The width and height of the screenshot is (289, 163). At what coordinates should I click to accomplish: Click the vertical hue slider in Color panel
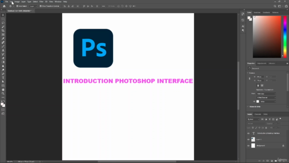pyautogui.click(x=285, y=37)
